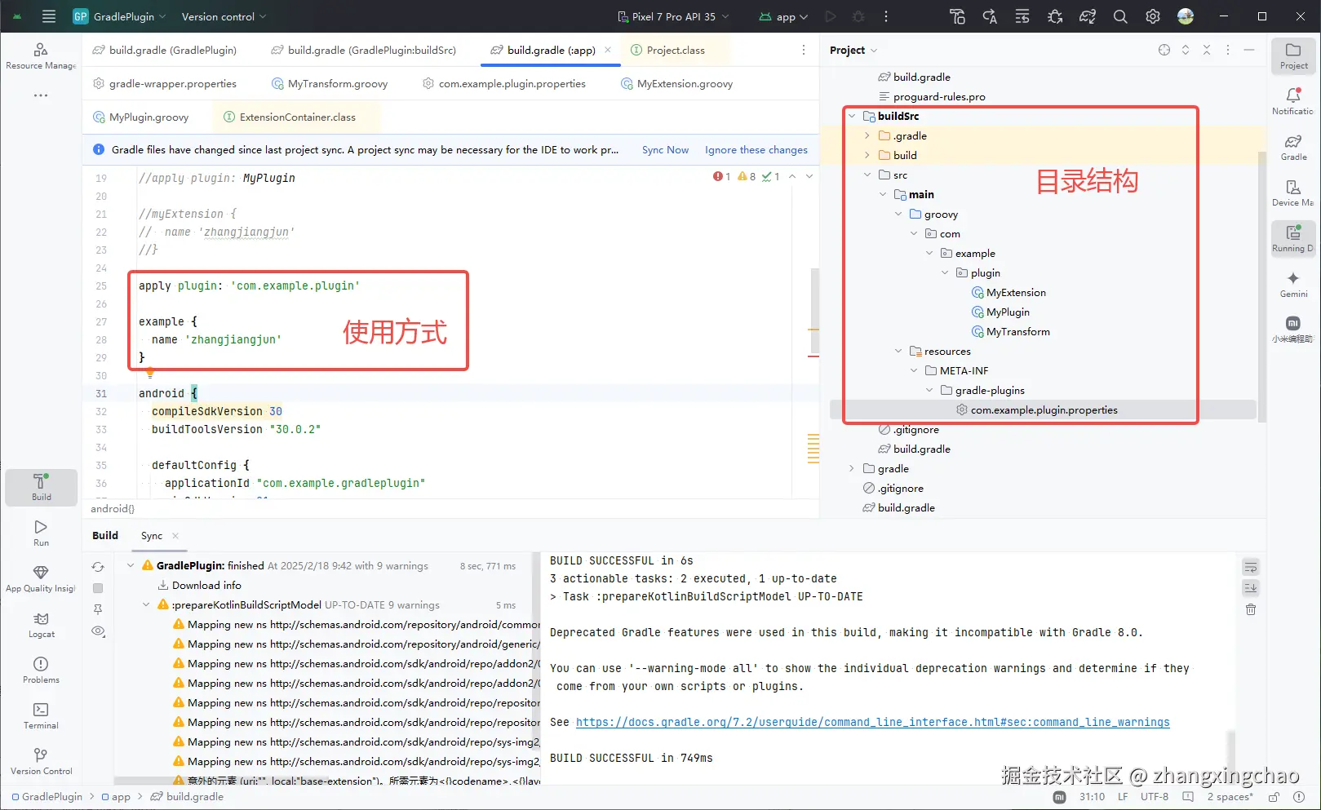Viewport: 1321px width, 810px height.
Task: Click 2 spaces indent setting
Action: pyautogui.click(x=1230, y=797)
